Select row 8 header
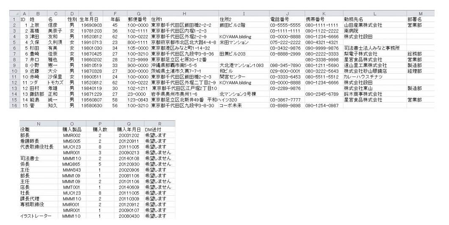This screenshot has height=225, width=449. (x=14, y=65)
